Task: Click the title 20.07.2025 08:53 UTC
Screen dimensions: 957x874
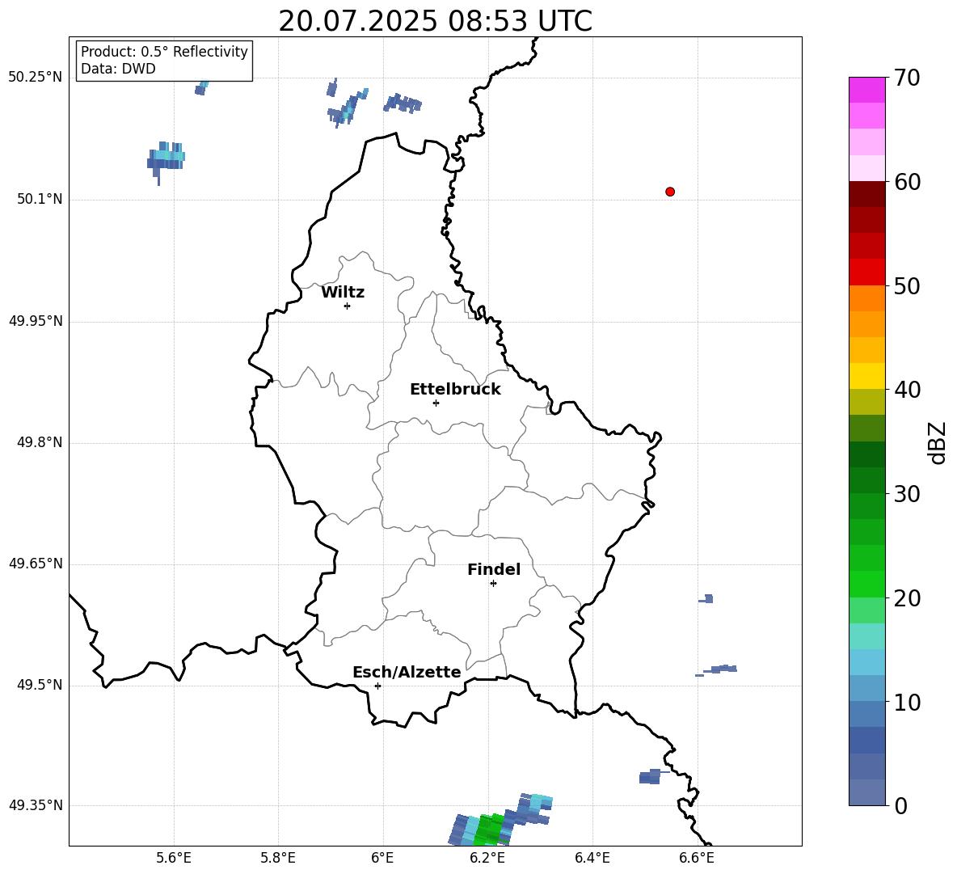Action: (435, 22)
